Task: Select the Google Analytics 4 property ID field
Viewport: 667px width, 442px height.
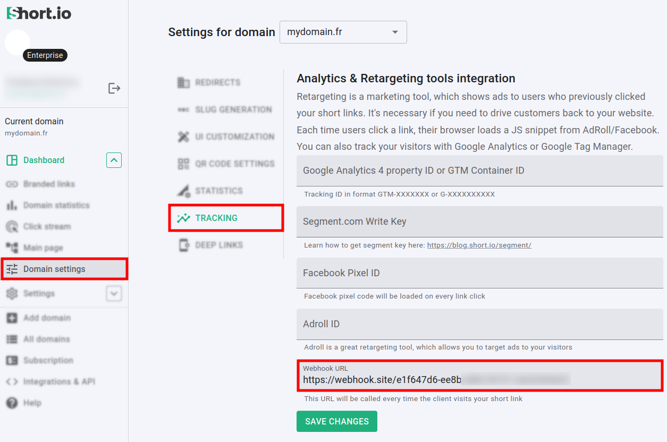Action: tap(478, 171)
